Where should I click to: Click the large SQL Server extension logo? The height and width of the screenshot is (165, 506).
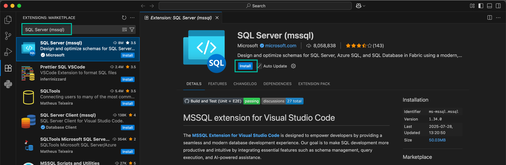pyautogui.click(x=205, y=51)
